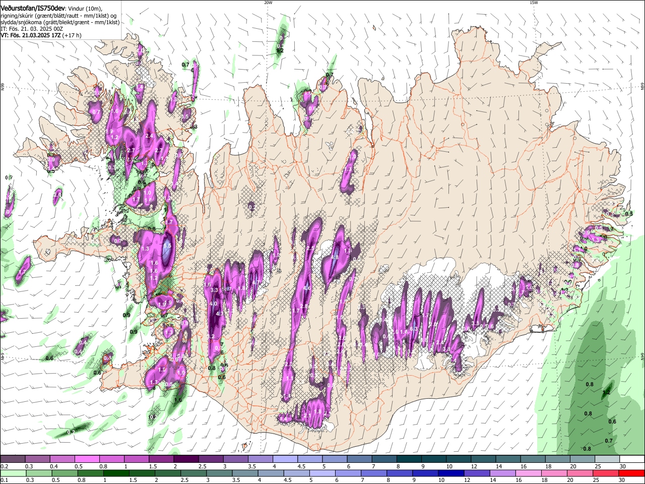The image size is (645, 484).
Task: Click the 4.8 snowfall value on the map
Action: point(335,257)
